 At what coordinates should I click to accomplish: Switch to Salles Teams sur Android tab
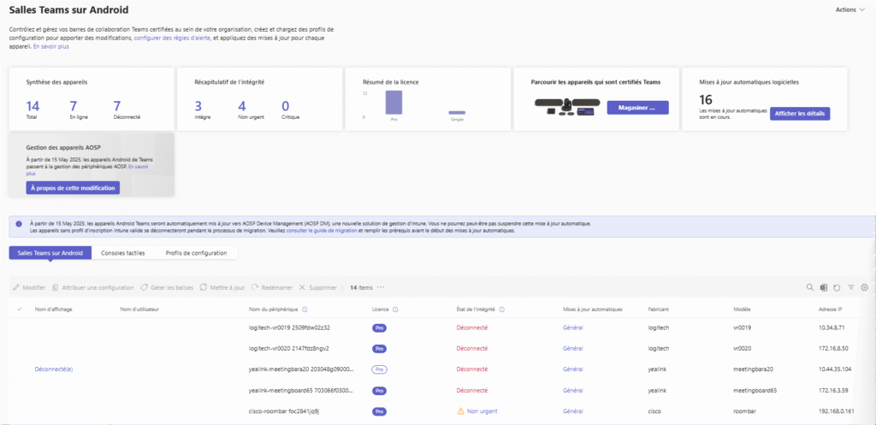pyautogui.click(x=50, y=253)
